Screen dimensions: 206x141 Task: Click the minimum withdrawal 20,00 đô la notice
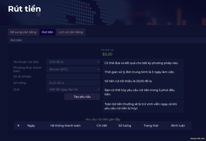coord(143,81)
